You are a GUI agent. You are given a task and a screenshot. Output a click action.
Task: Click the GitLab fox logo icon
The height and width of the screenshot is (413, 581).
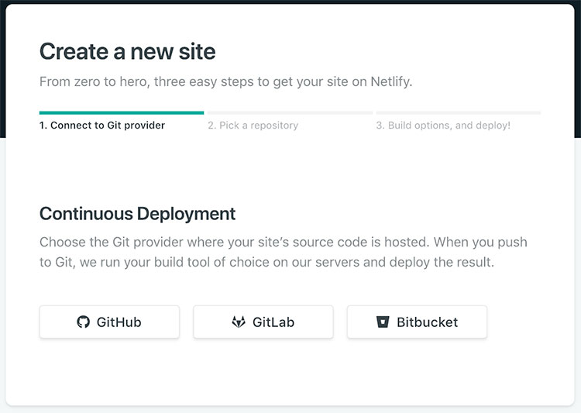tap(239, 322)
